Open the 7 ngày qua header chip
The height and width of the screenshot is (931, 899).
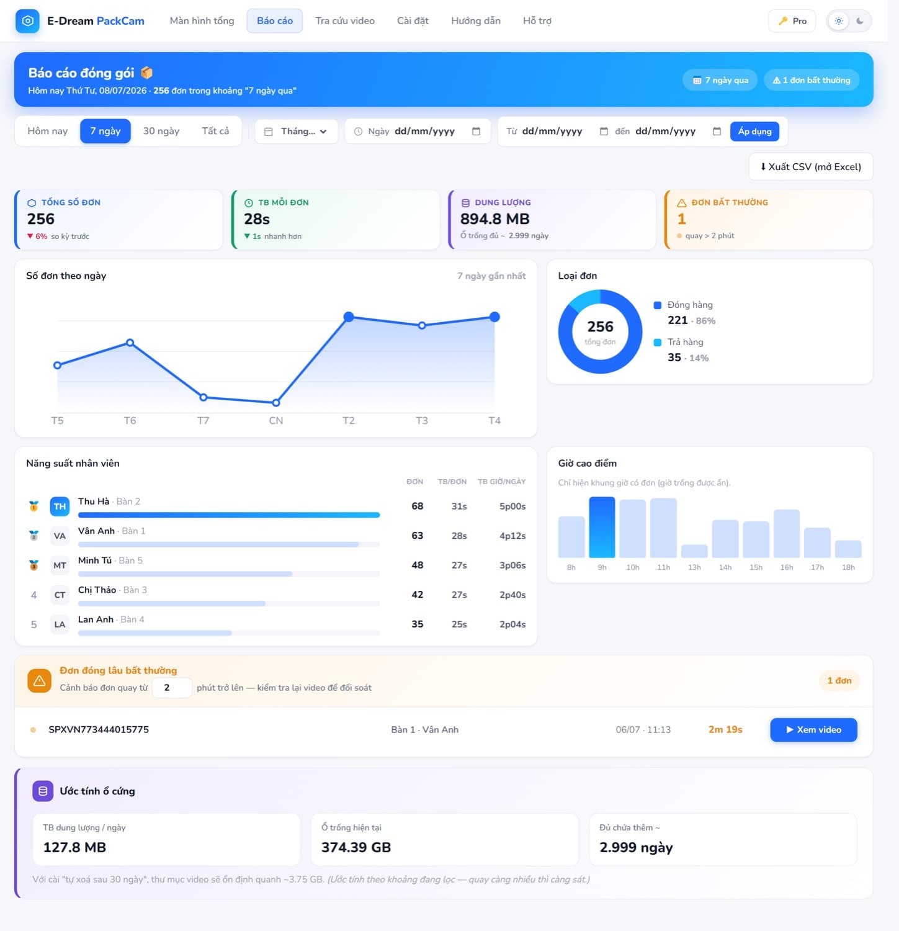(720, 80)
